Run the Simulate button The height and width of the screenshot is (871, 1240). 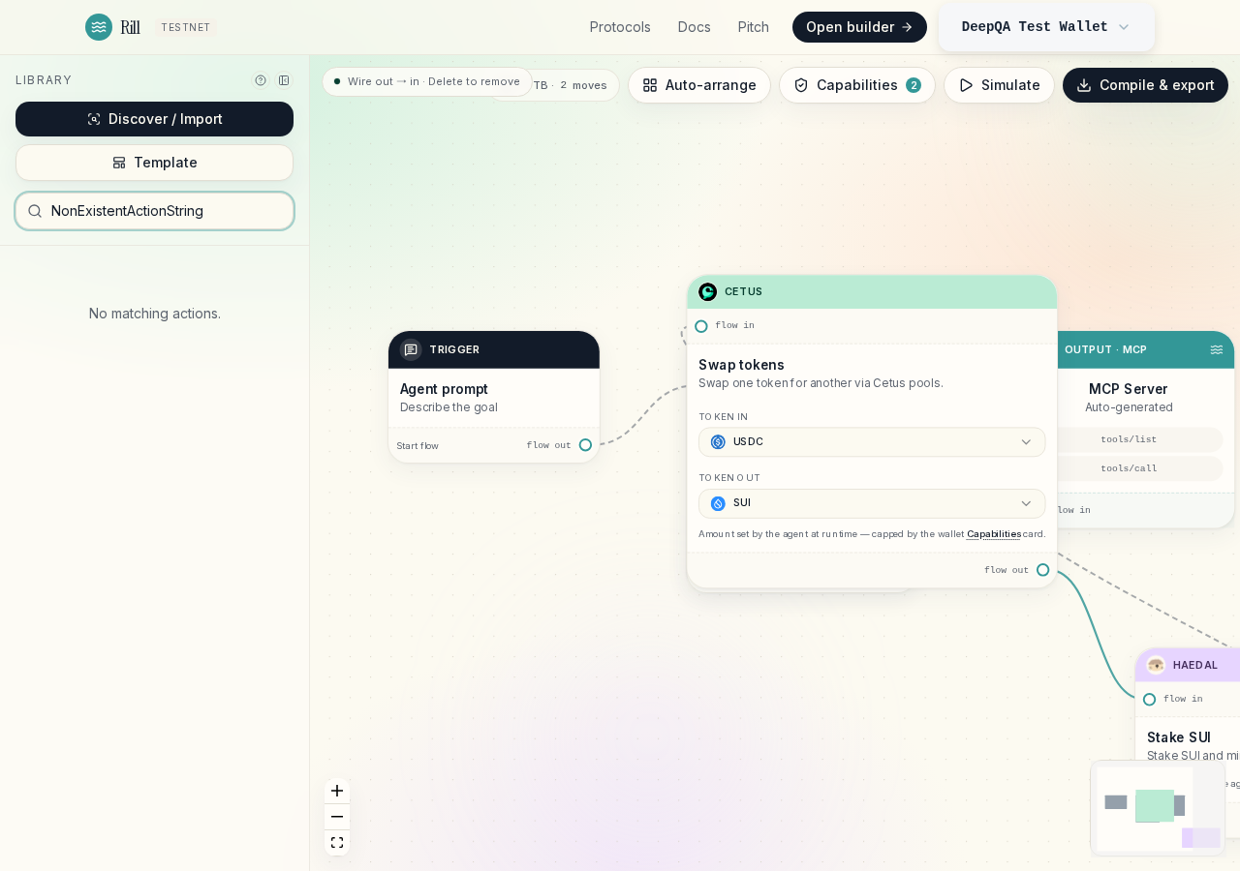[999, 85]
